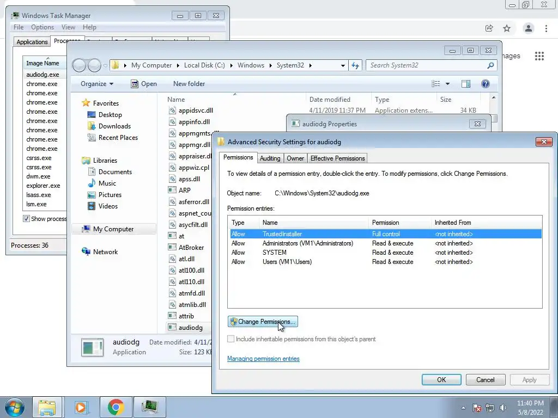Expand the arrow after Local Disk (C:) breadcrumb
This screenshot has height=418, width=558.
click(x=231, y=65)
